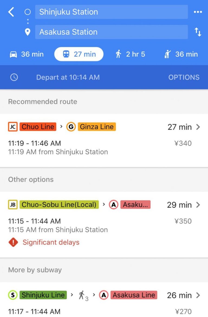Tap the G Ginza Line circle icon

click(x=71, y=127)
